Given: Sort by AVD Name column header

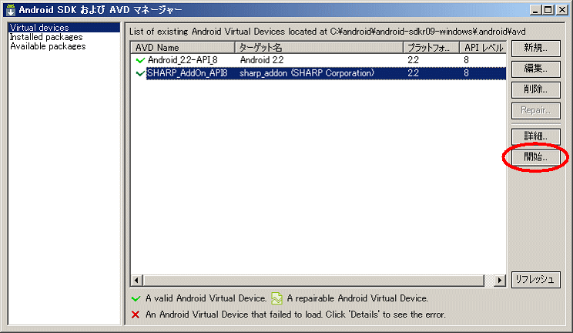Looking at the screenshot, I should (x=183, y=48).
